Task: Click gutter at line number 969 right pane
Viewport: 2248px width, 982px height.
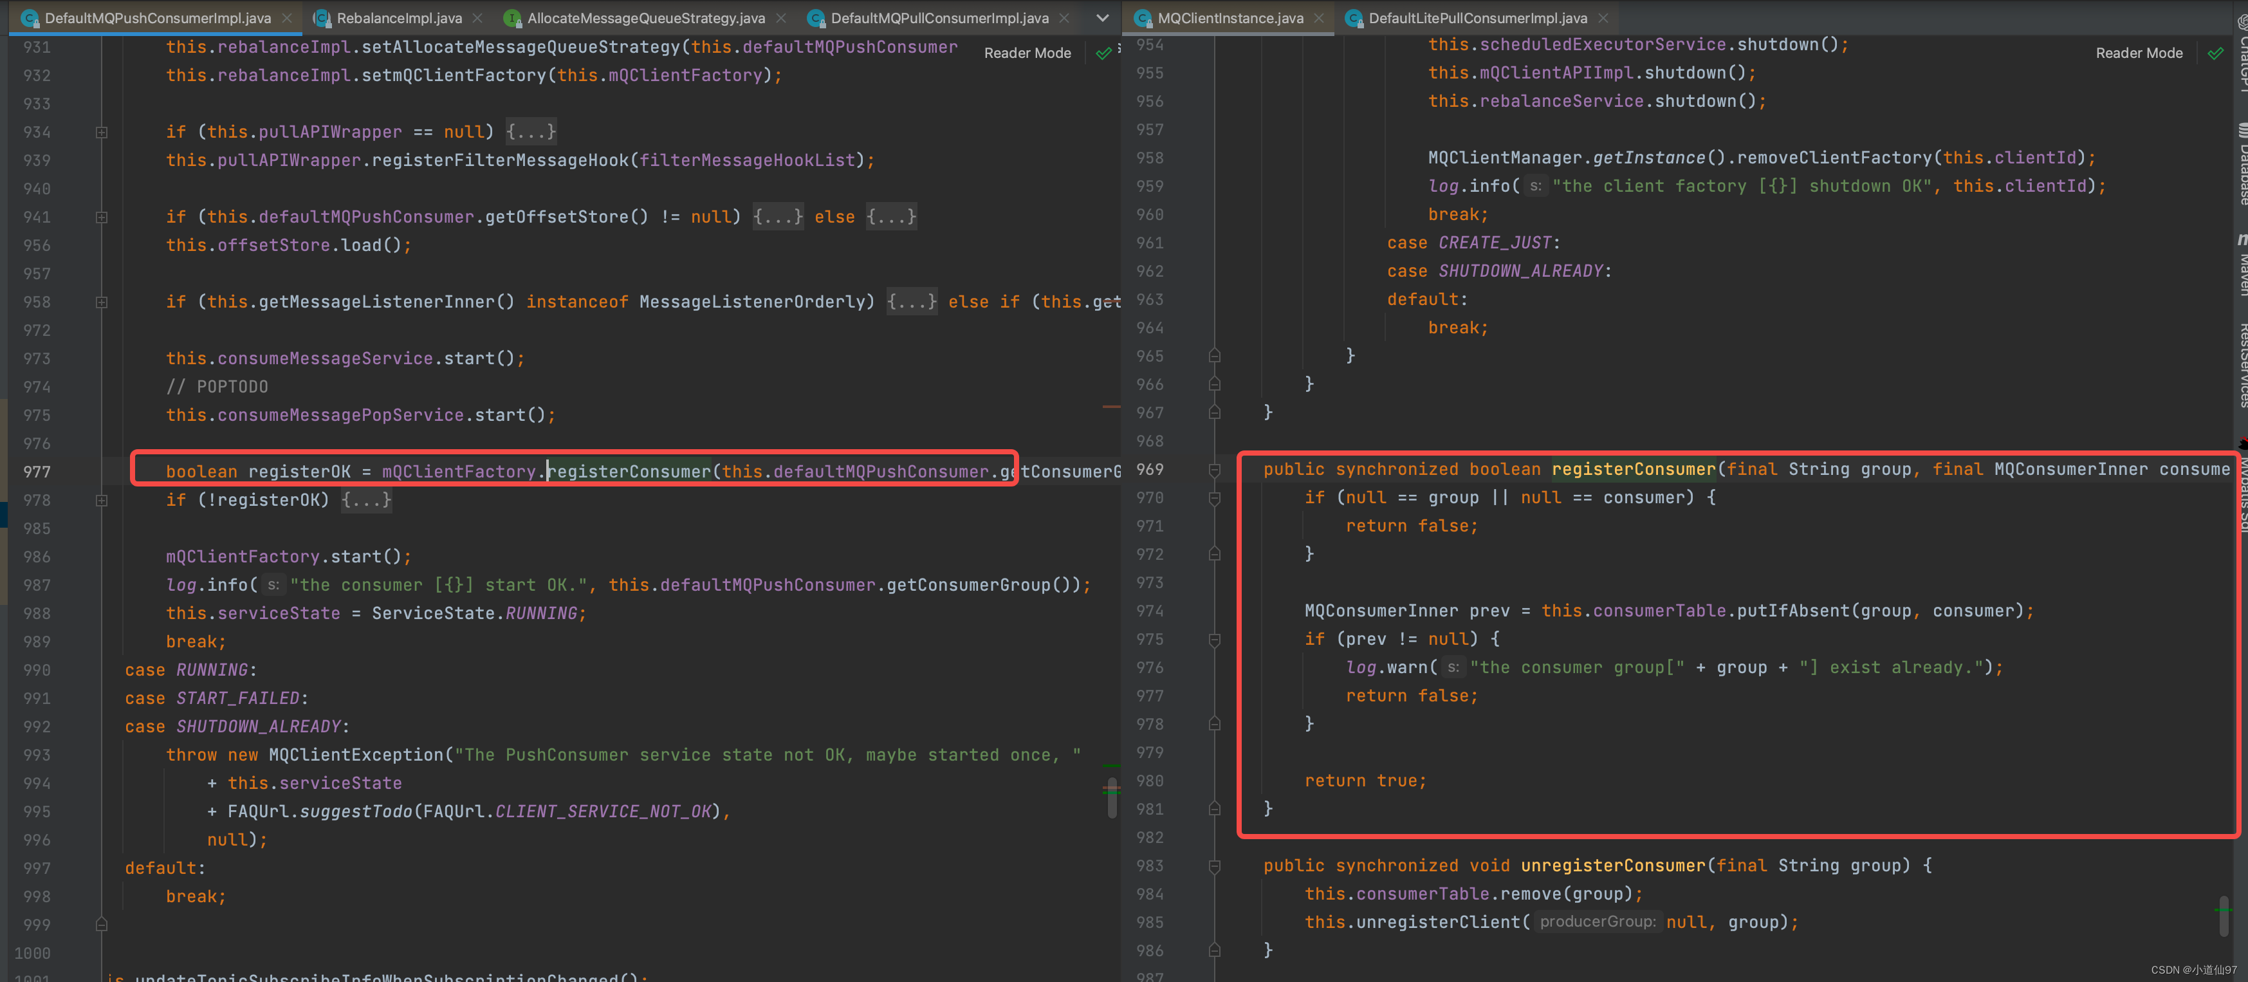Action: coord(1149,470)
